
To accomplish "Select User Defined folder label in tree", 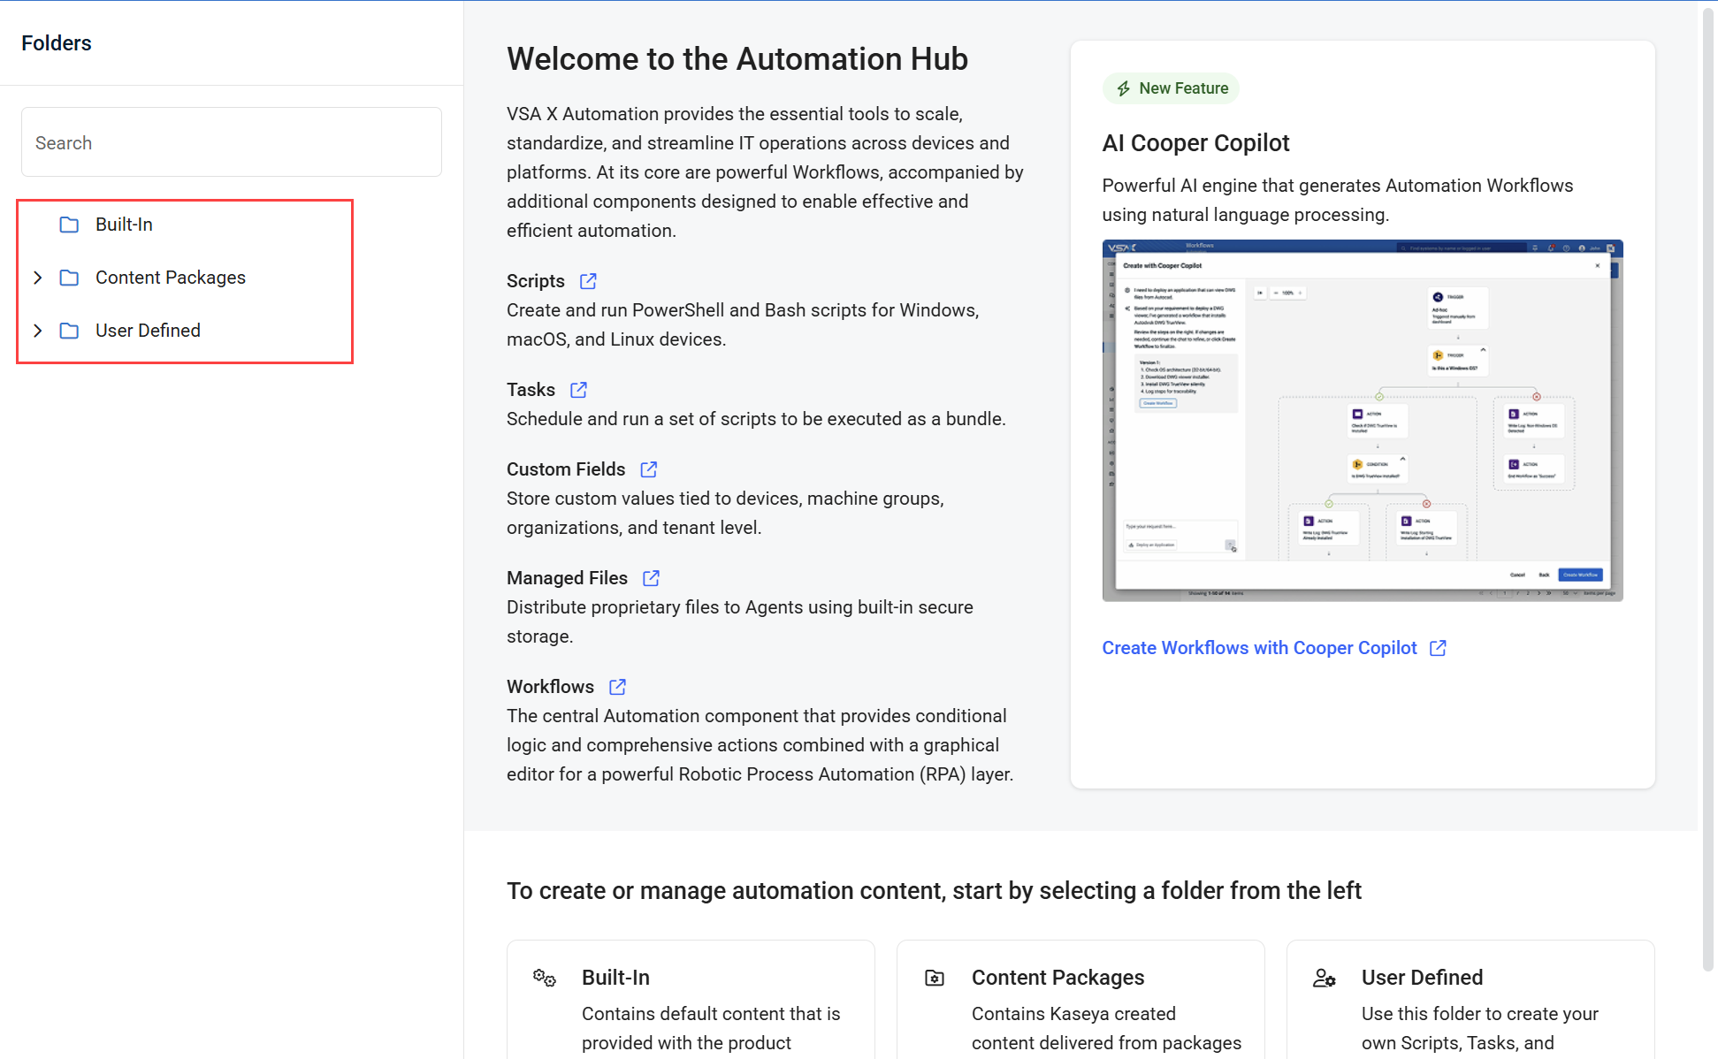I will coord(148,331).
